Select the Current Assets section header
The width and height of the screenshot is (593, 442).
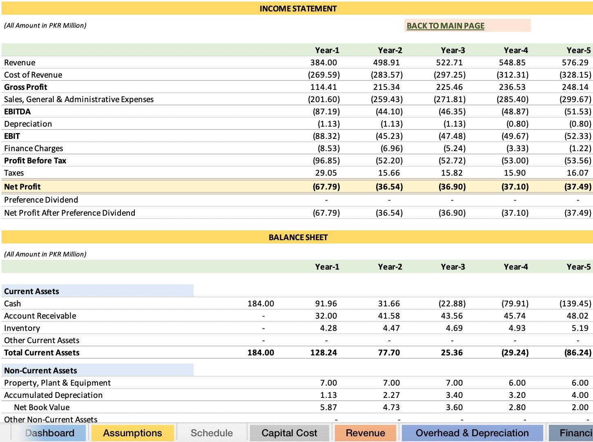click(x=97, y=291)
